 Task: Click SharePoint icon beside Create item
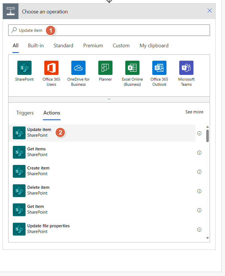(x=19, y=171)
